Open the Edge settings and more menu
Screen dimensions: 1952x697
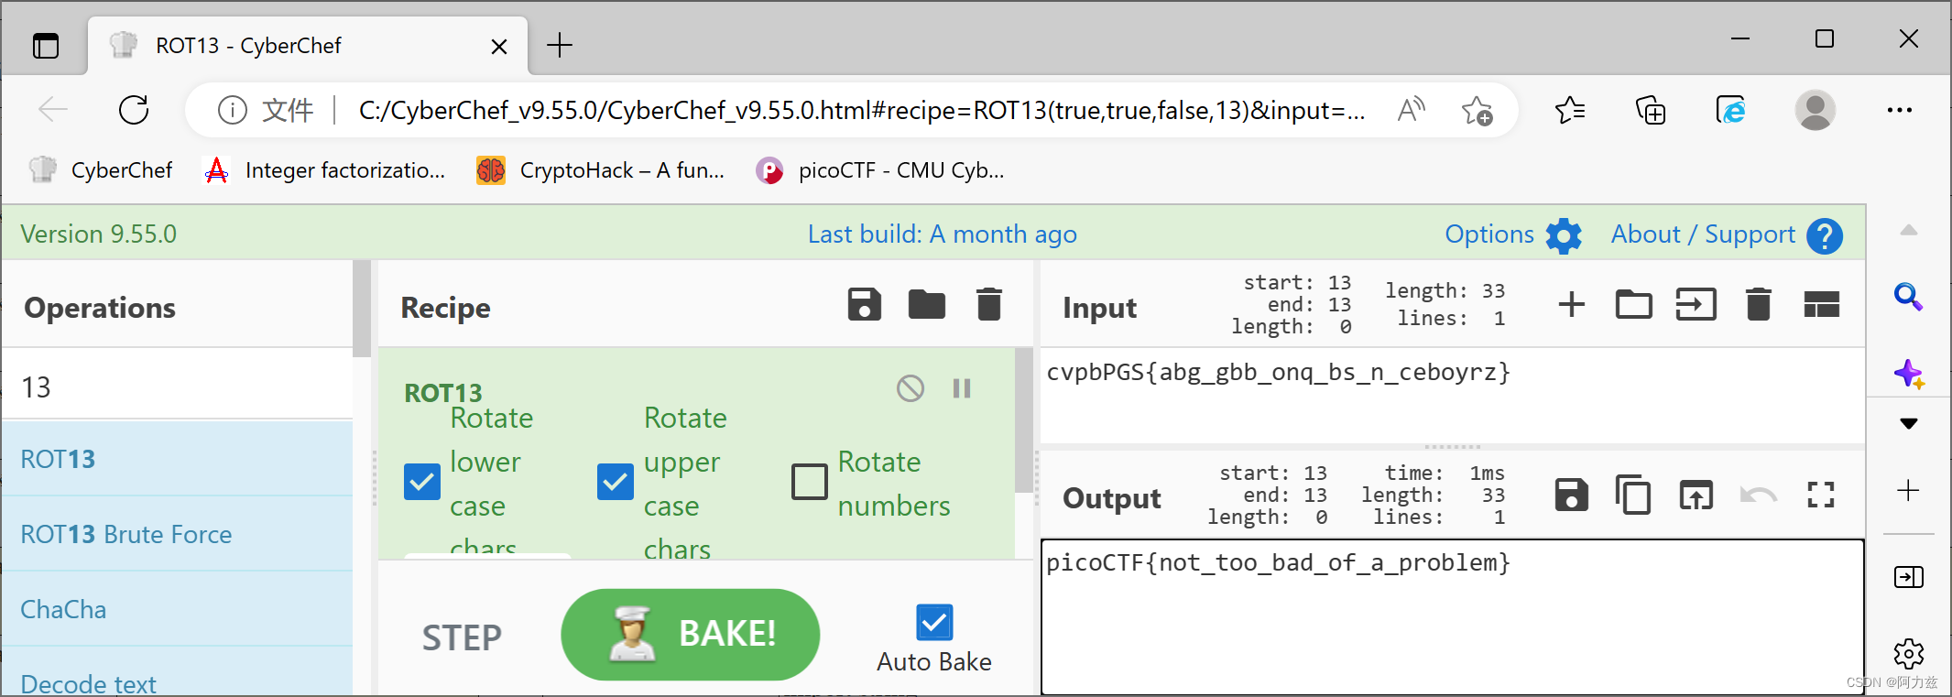1899,110
